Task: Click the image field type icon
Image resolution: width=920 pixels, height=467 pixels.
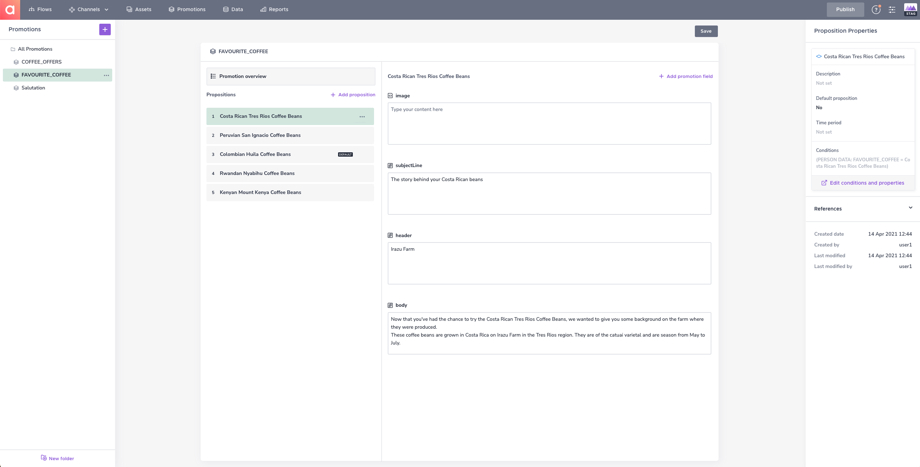Action: 390,96
